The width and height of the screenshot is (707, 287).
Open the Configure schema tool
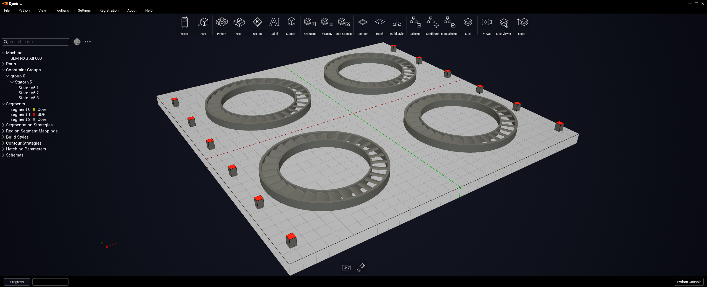coord(432,26)
